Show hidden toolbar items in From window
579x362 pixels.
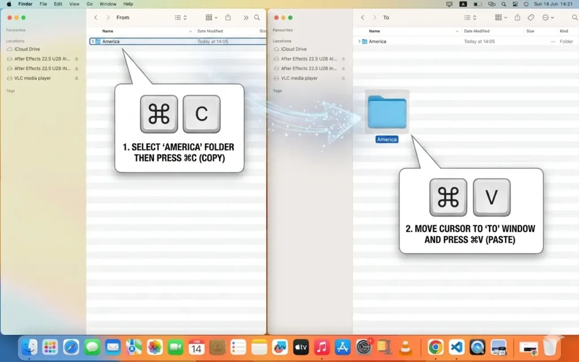click(x=246, y=18)
